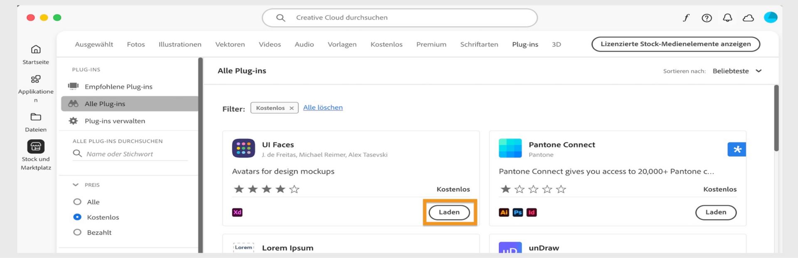
Task: Click the Pantone Connect star rating
Action: [533, 189]
